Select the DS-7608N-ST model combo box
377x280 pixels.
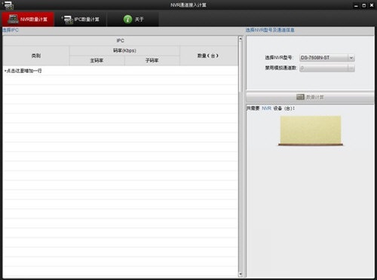pos(327,58)
